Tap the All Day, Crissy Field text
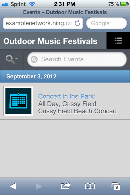 click(x=67, y=104)
